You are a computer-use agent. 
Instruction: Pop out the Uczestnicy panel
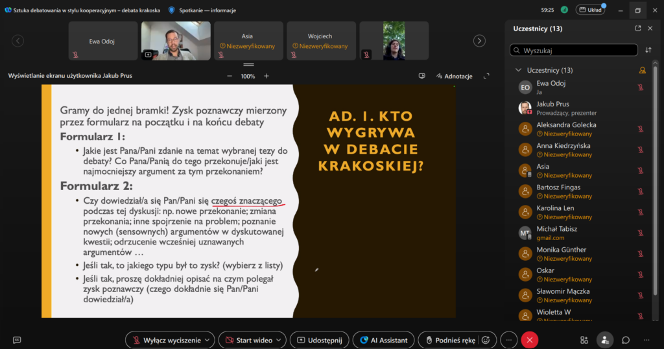tap(638, 29)
